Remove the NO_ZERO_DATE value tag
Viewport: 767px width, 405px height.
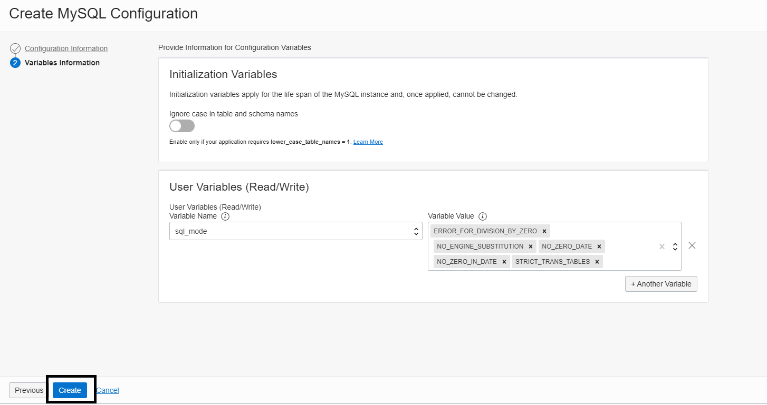coord(599,246)
